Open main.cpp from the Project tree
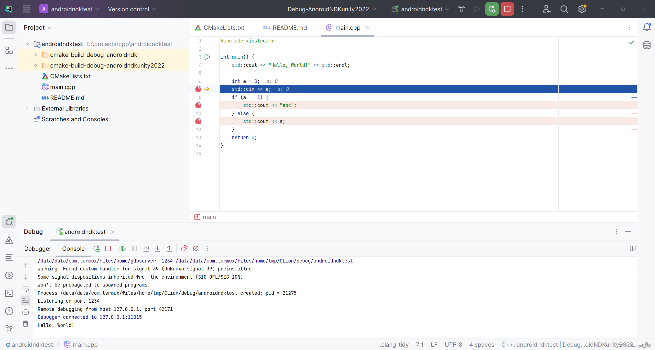The image size is (655, 350). (62, 87)
